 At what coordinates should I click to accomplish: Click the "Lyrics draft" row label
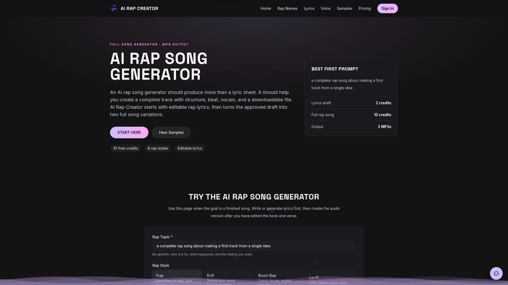[321, 103]
